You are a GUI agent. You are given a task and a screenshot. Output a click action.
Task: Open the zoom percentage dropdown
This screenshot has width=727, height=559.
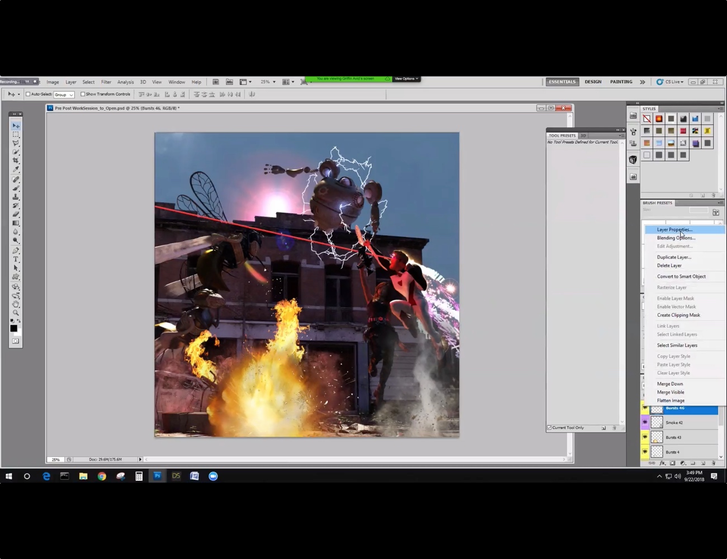tap(273, 82)
